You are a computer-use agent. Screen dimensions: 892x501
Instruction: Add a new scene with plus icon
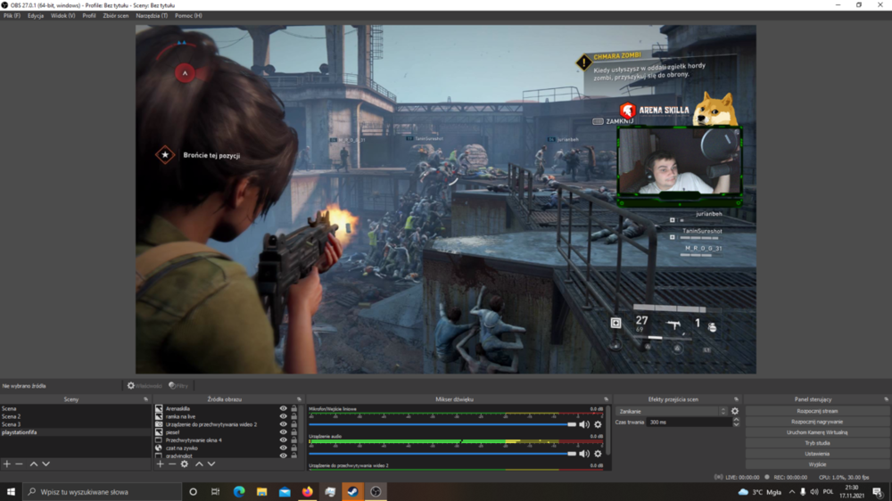(7, 464)
